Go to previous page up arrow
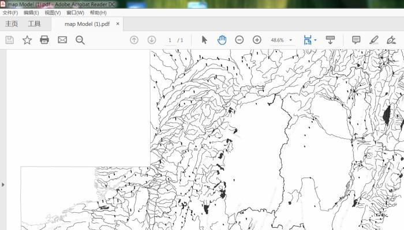Screen dimensions: 404x230 pos(134,40)
